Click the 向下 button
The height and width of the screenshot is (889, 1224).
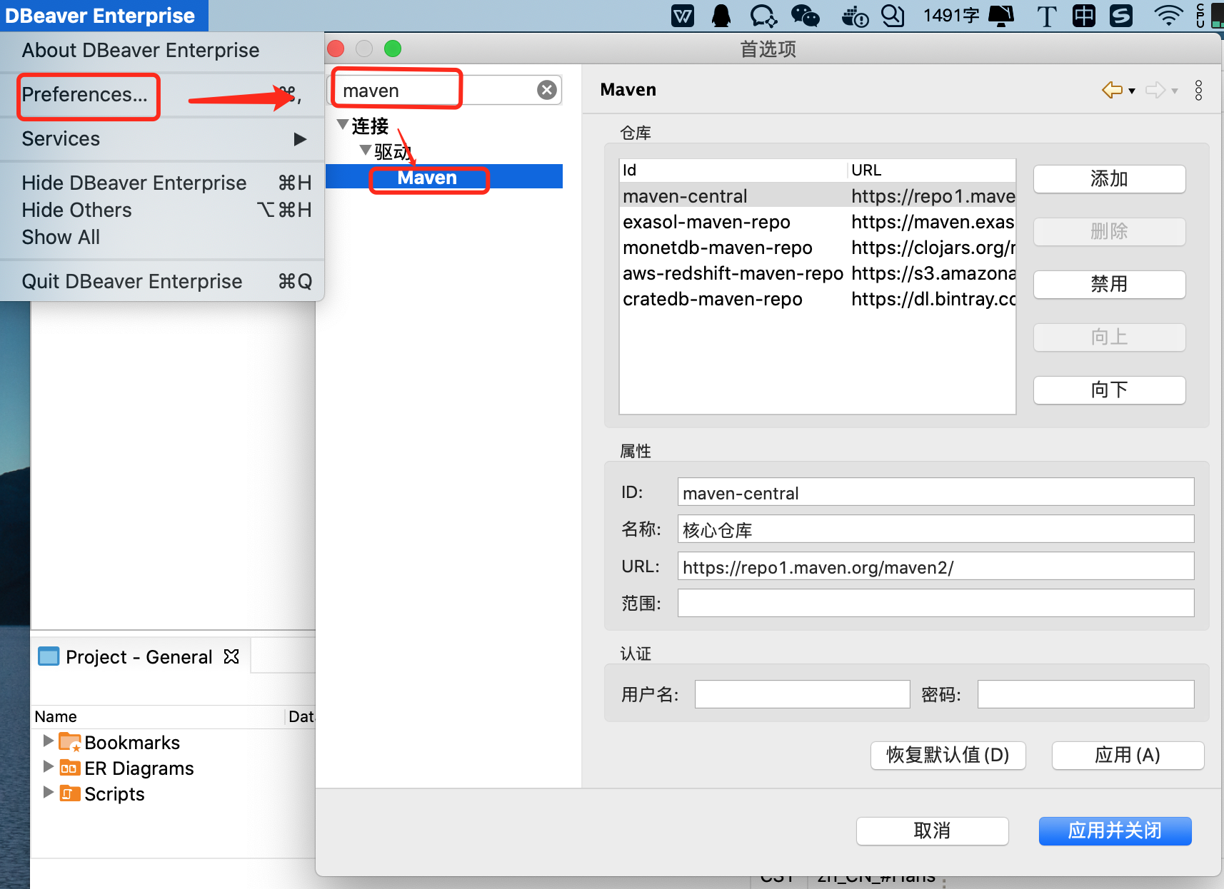1109,390
